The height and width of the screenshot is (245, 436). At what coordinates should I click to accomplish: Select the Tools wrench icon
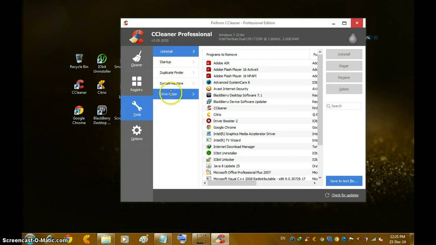pyautogui.click(x=137, y=106)
